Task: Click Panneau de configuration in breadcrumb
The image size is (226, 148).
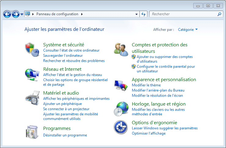Action: click(57, 14)
